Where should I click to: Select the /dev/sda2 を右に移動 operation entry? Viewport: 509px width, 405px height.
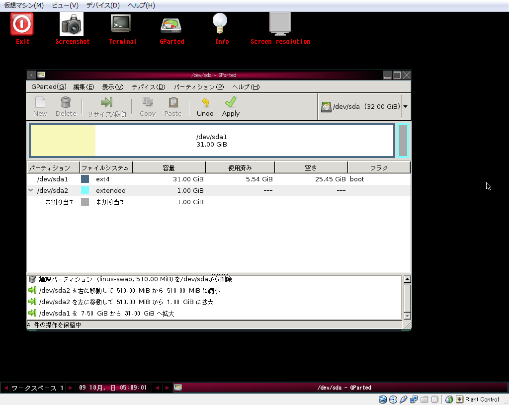click(x=214, y=290)
